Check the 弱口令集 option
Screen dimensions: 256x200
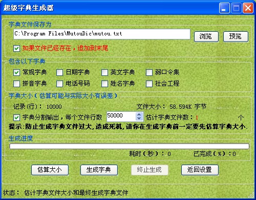(149, 72)
